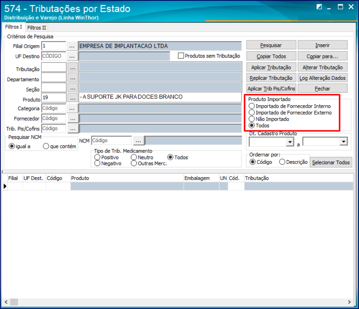Open Categoria lookup ellipsis button
Screen dimensions: 359x309
[x=72, y=108]
